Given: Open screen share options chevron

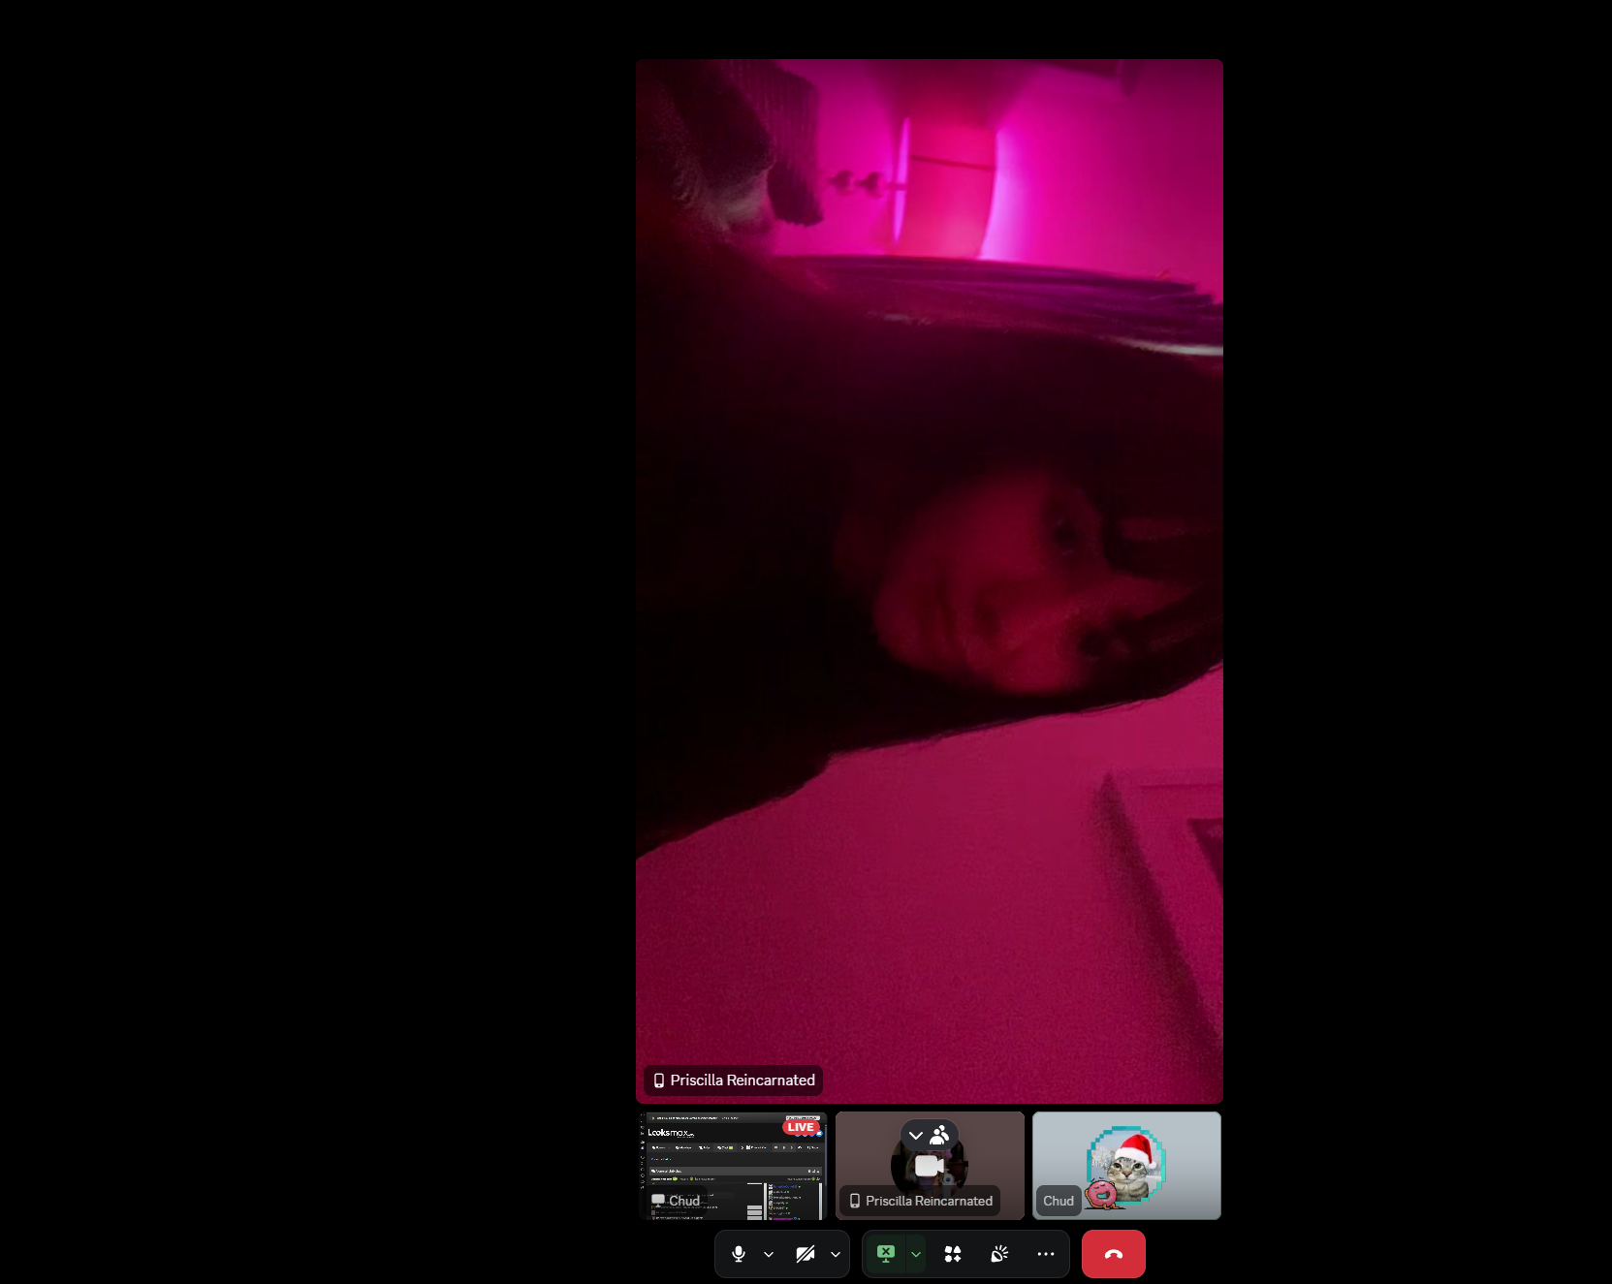Looking at the screenshot, I should (916, 1254).
